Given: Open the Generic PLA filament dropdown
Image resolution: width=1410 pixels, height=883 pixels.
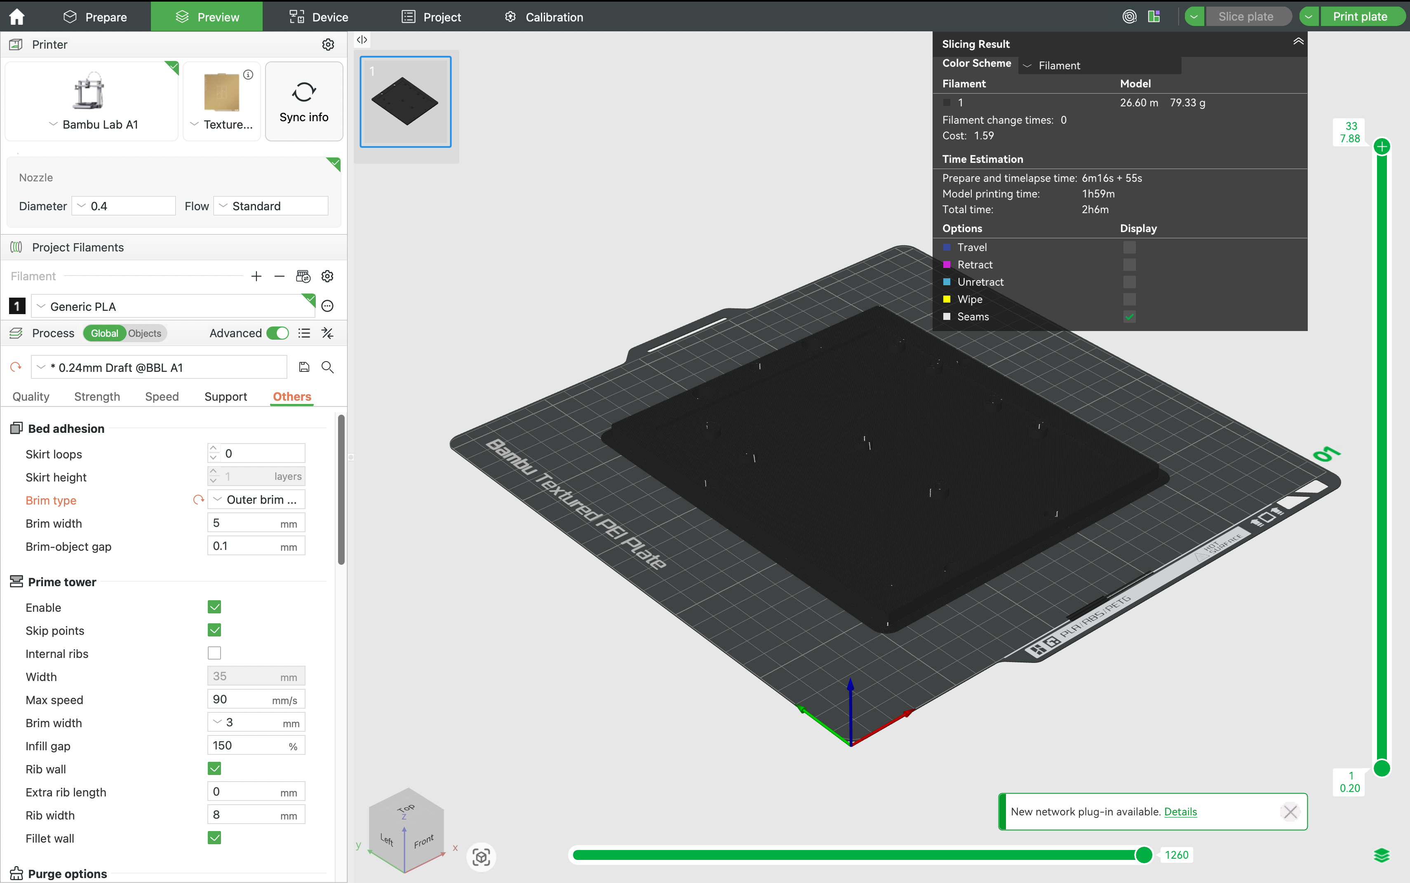Looking at the screenshot, I should click(x=174, y=306).
